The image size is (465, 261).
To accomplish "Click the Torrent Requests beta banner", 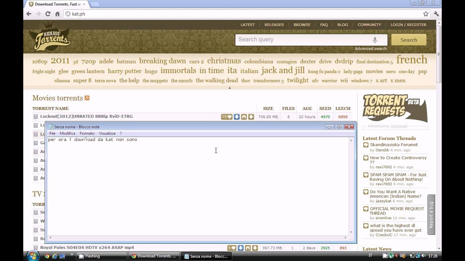I will (x=395, y=108).
